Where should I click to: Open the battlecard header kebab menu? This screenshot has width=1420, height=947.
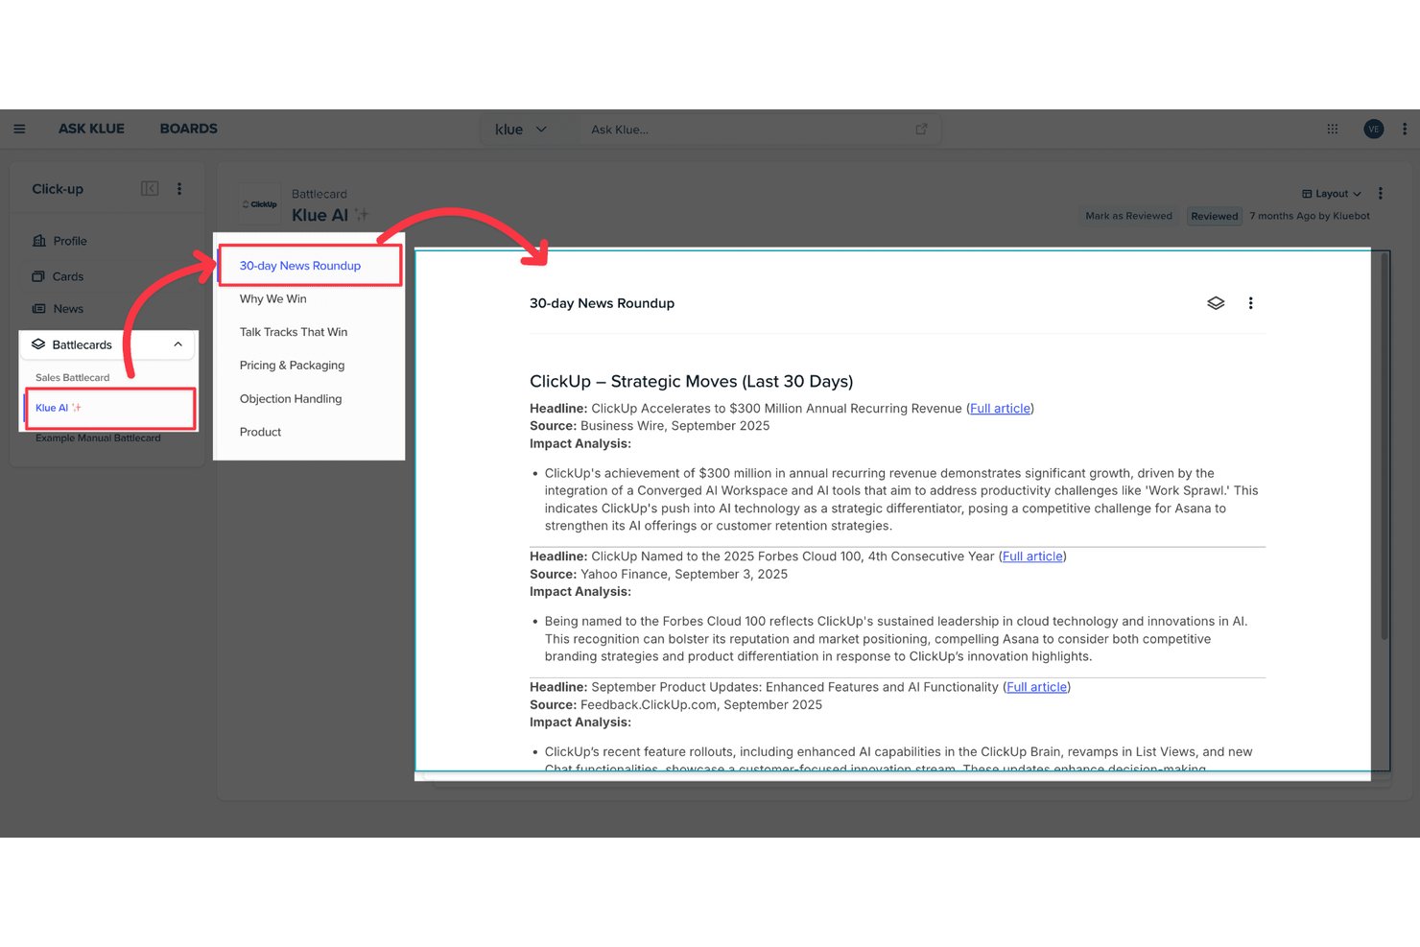point(1381,194)
